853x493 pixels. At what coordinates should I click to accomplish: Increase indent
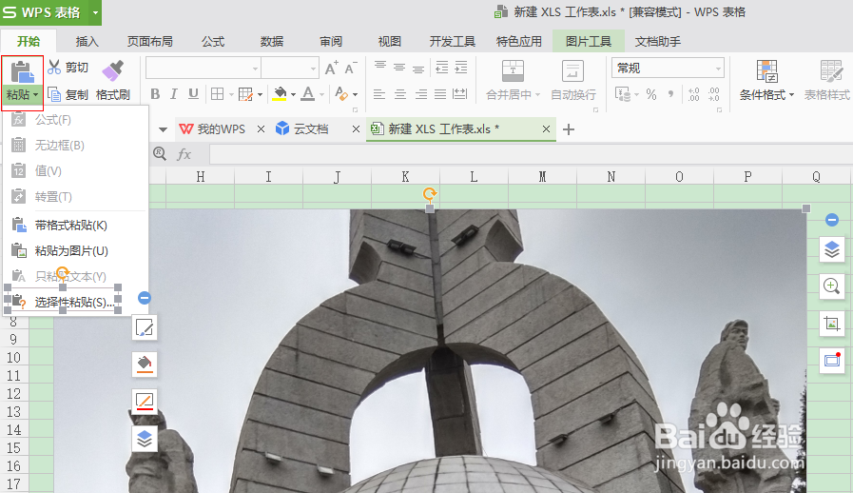461,67
